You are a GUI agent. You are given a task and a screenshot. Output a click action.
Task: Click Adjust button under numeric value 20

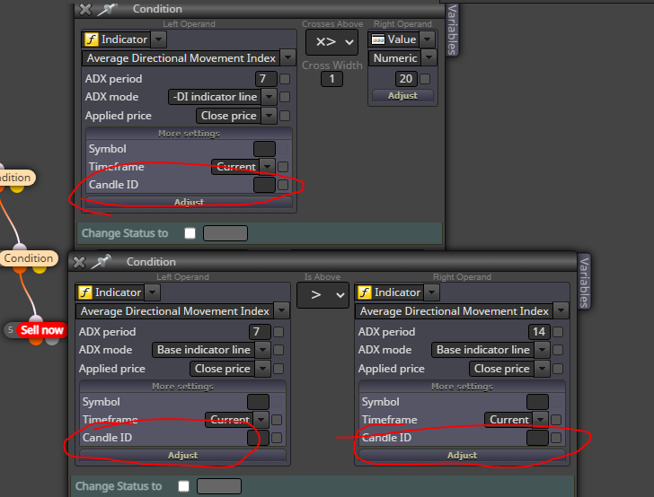(402, 96)
